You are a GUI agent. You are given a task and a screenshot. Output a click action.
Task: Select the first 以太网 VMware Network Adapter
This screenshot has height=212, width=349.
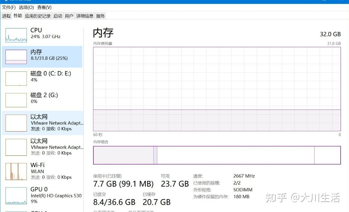[x=42, y=122]
